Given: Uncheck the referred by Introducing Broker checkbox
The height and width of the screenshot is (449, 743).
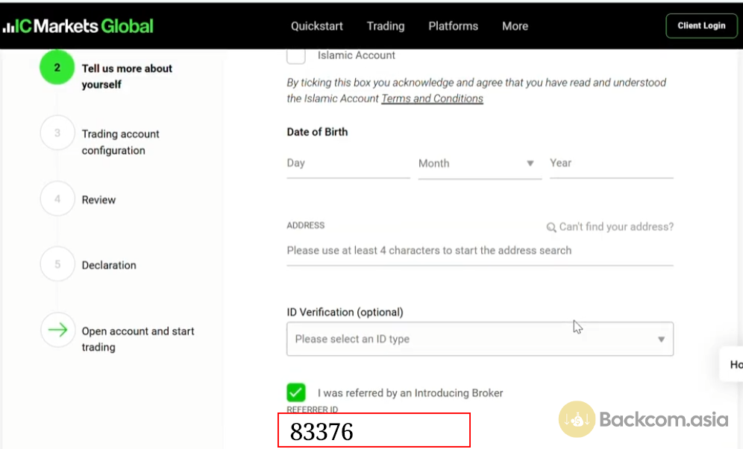Looking at the screenshot, I should pos(296,392).
